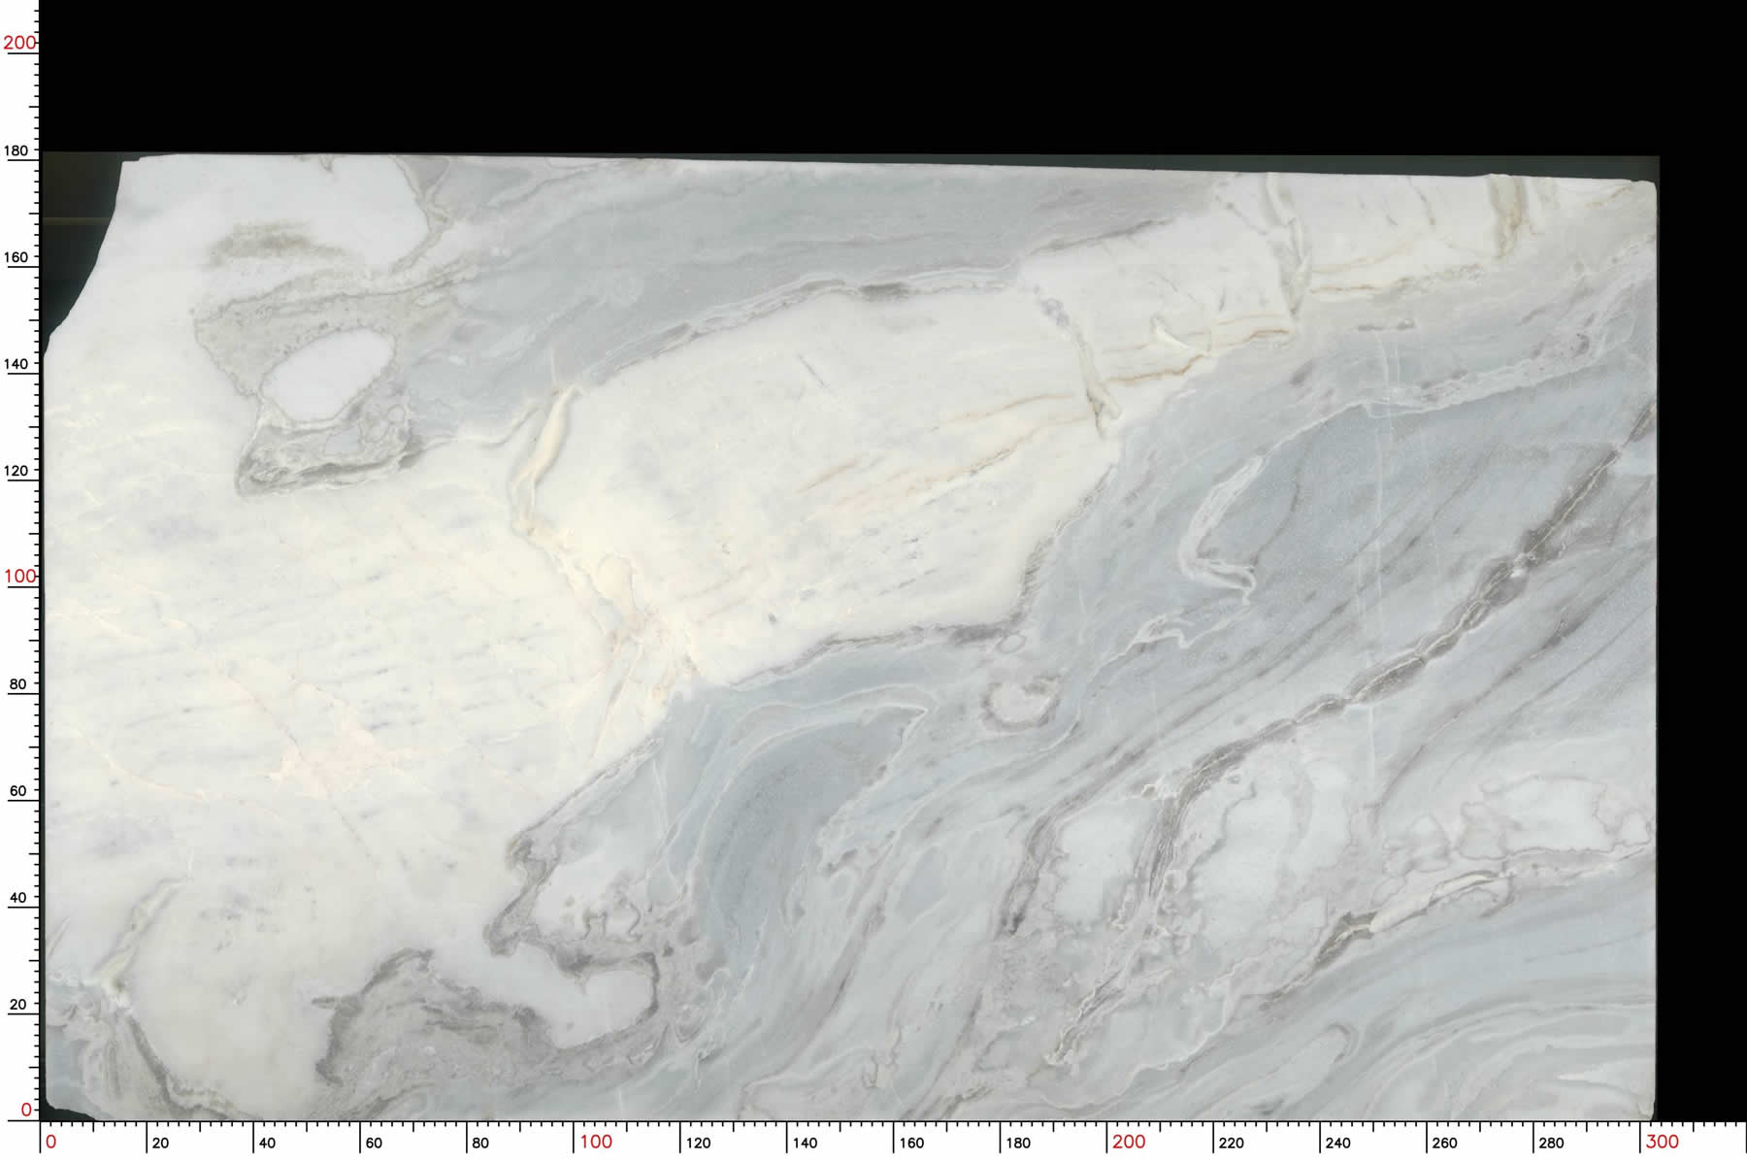
Task: Click the black background area above the slab
Action: coord(873,78)
